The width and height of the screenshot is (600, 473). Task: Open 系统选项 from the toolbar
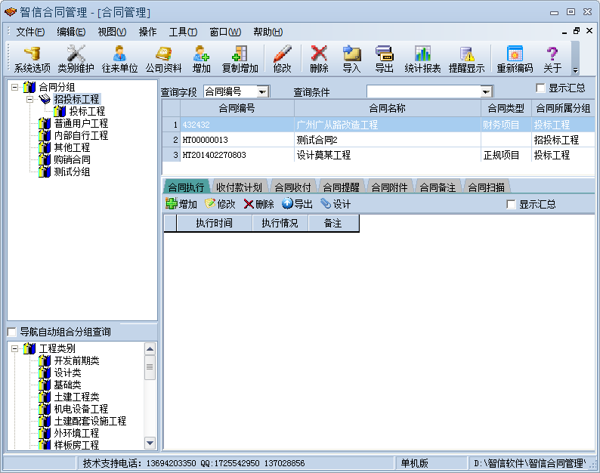(x=32, y=58)
